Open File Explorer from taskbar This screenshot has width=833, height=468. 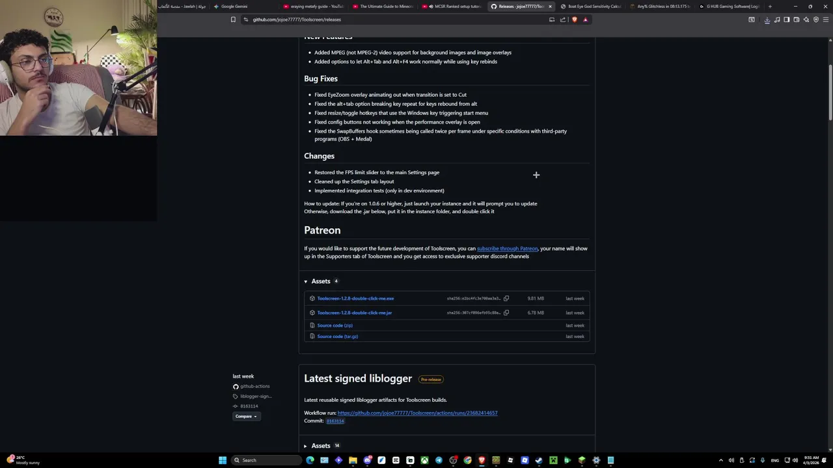point(353,460)
